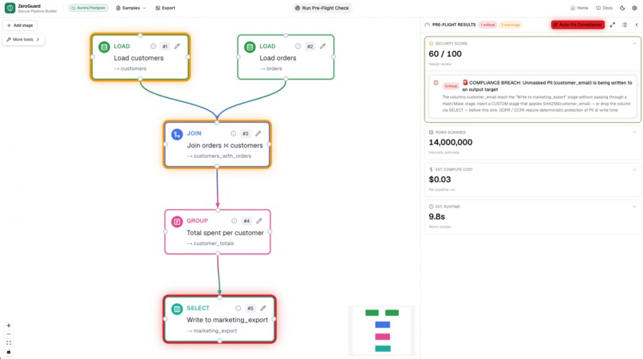Click the blue JOIN stage icon
The height and width of the screenshot is (359, 643).
pos(177,134)
